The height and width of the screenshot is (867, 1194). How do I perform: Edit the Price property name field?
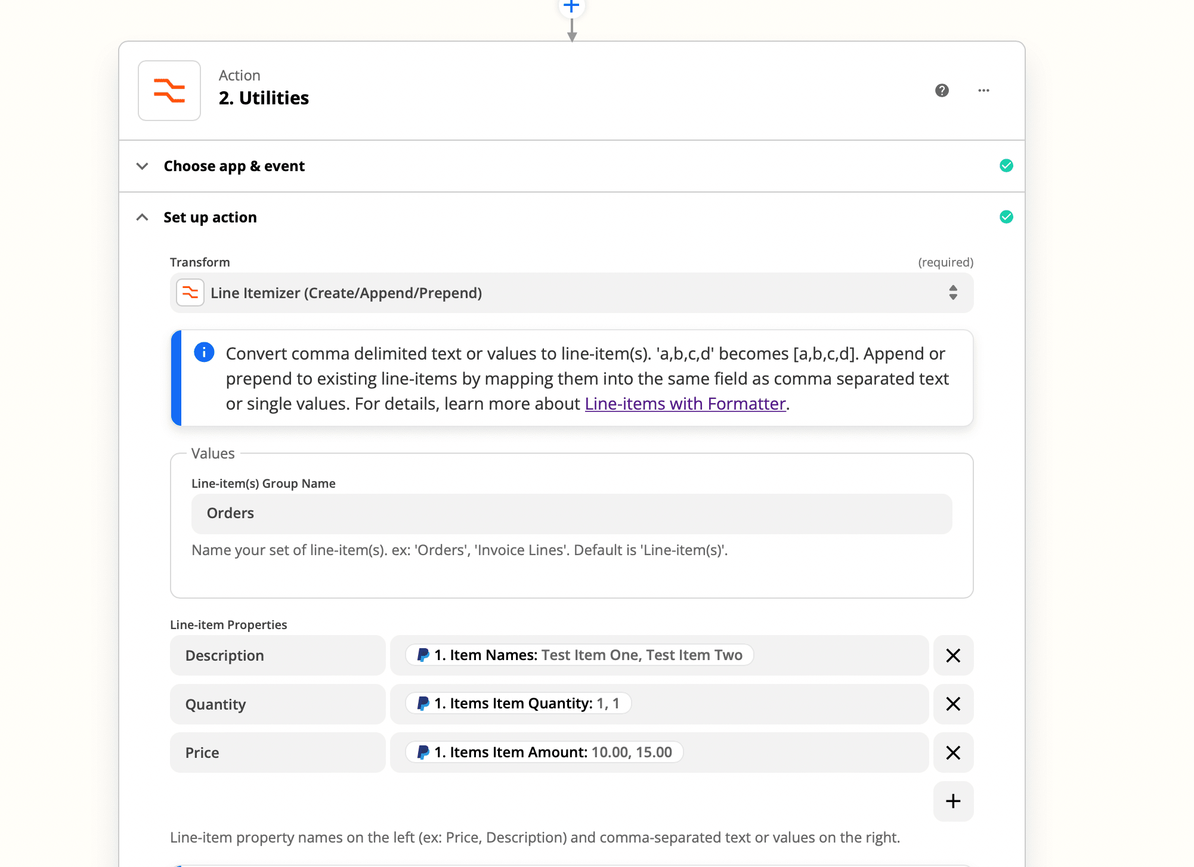(x=278, y=753)
